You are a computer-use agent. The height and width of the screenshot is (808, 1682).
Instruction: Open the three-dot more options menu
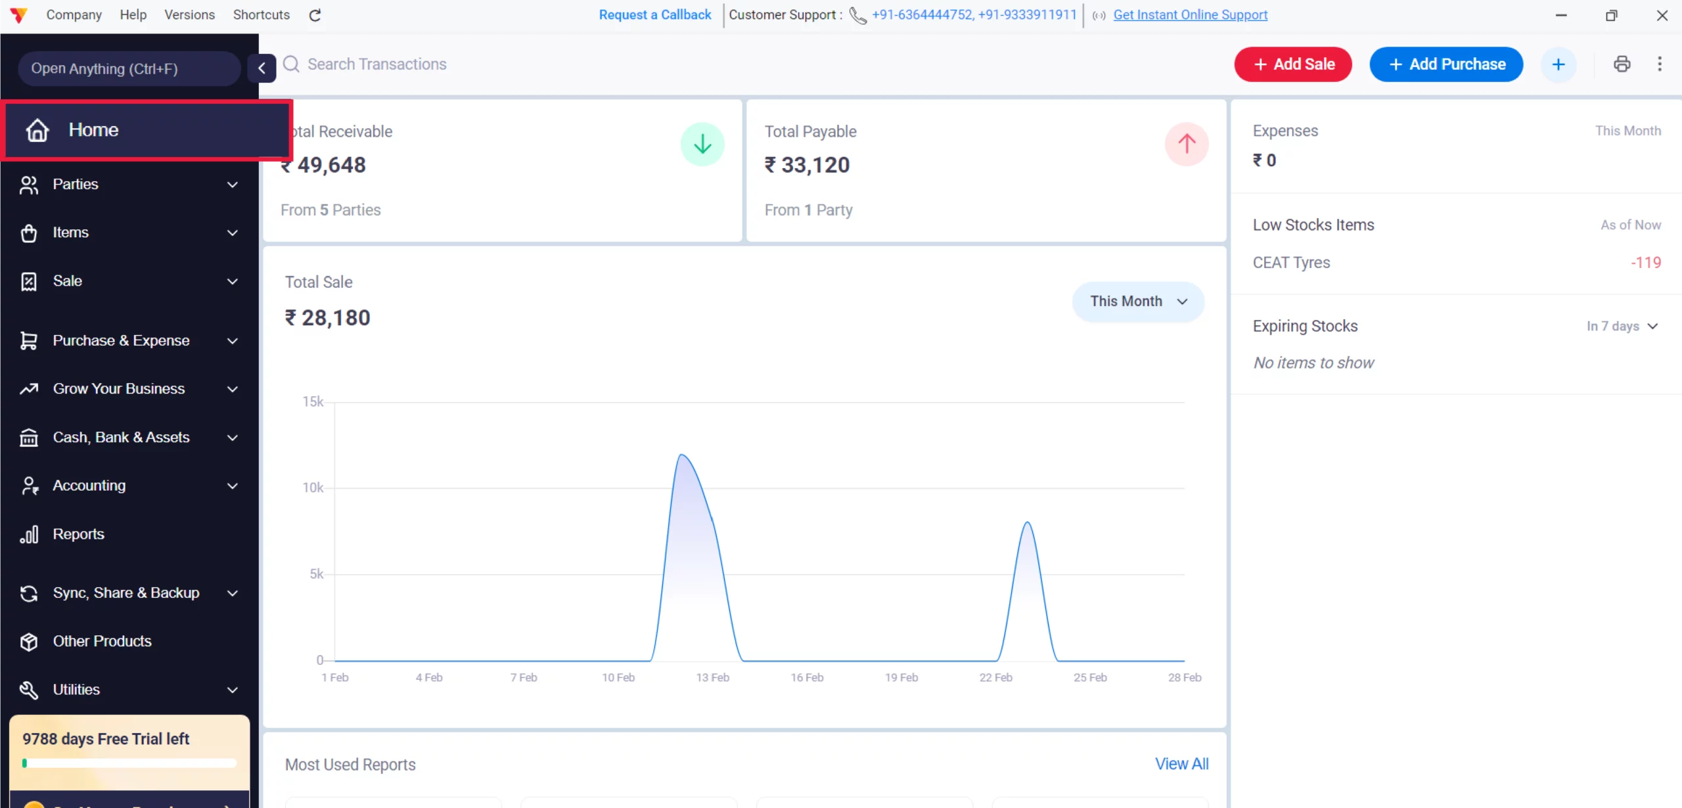tap(1660, 64)
